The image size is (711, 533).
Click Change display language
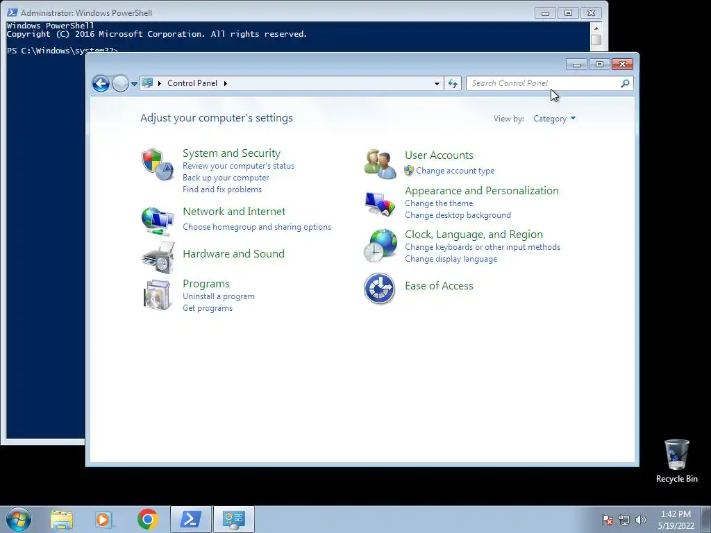pyautogui.click(x=451, y=259)
